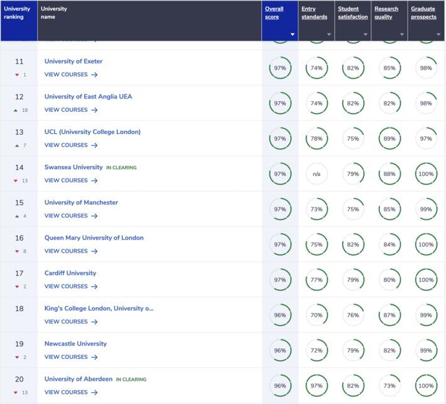Click the arrow icon beside University of Exeter's View Courses
The image size is (446, 404).
[94, 75]
